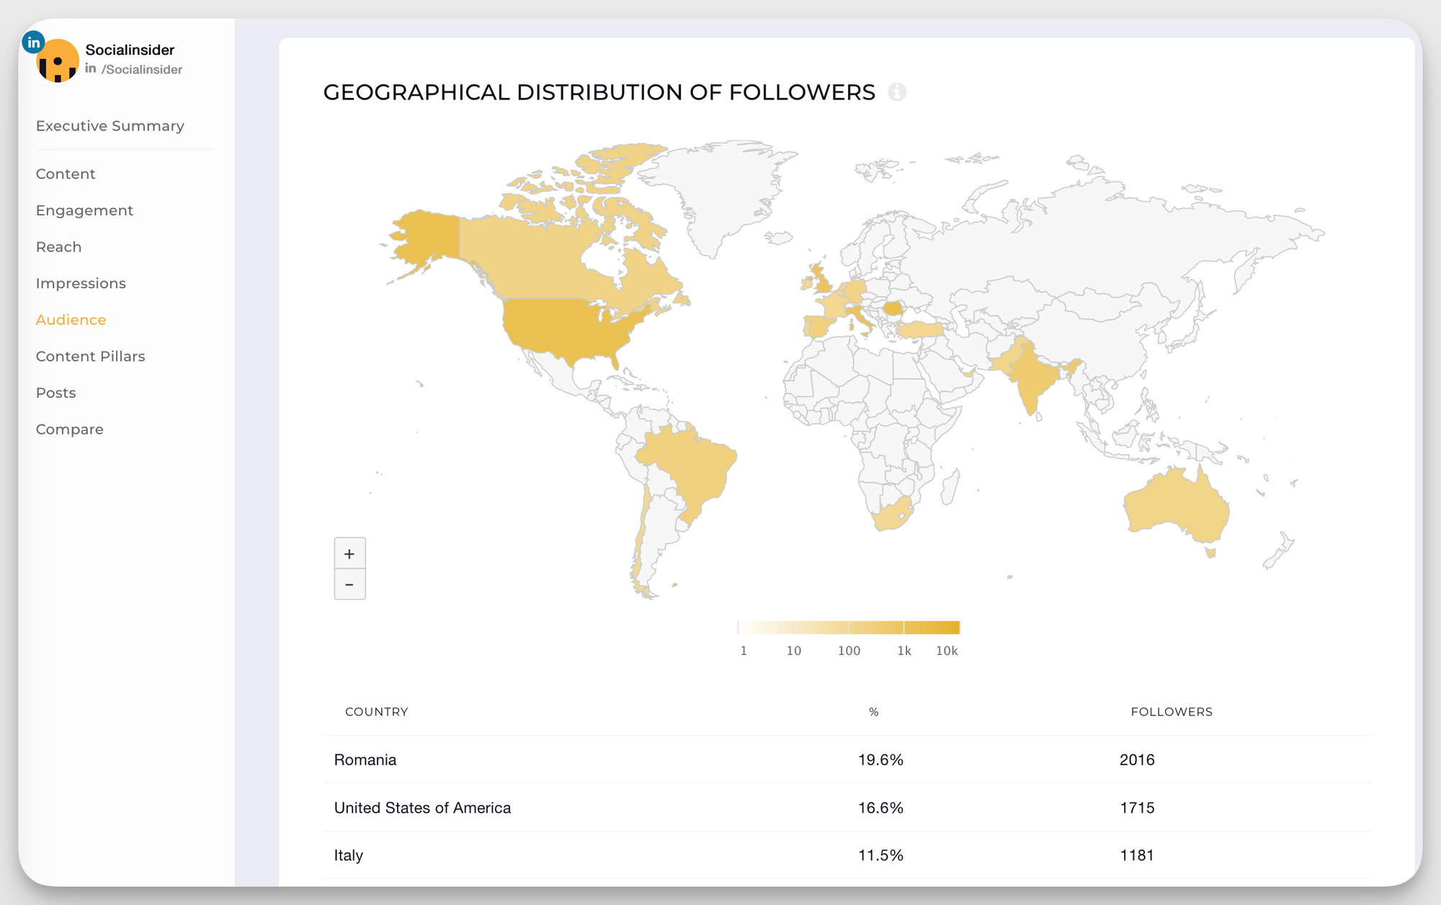Open Content Pillars in sidebar
The image size is (1441, 905).
[90, 357]
